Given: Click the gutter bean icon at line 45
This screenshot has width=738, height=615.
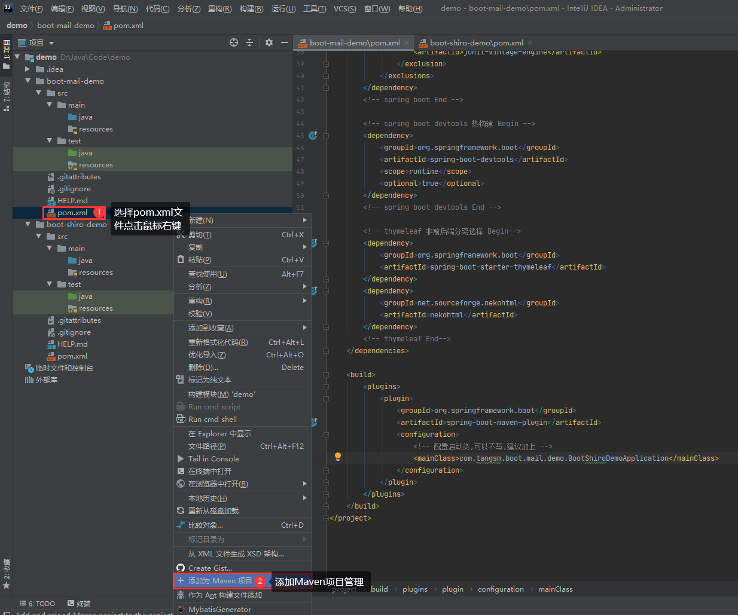Looking at the screenshot, I should (x=313, y=136).
